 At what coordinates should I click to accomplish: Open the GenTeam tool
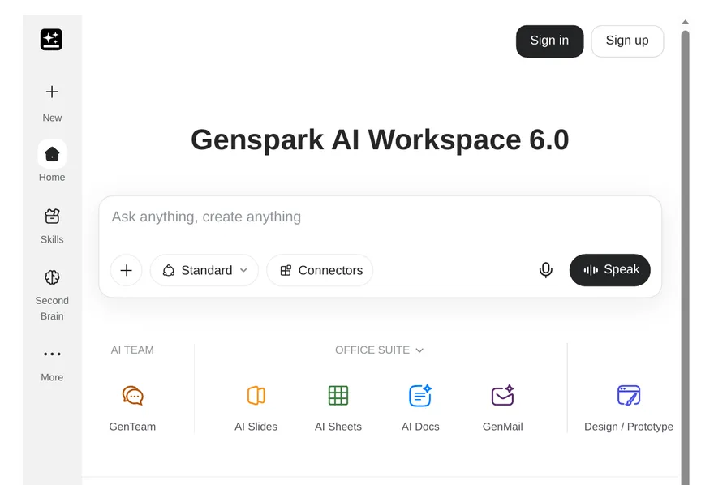point(132,408)
